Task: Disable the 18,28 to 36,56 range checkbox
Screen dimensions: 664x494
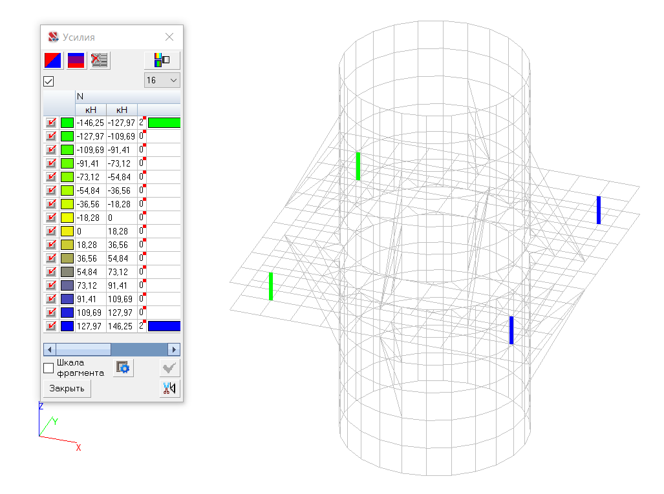Action: [x=51, y=245]
